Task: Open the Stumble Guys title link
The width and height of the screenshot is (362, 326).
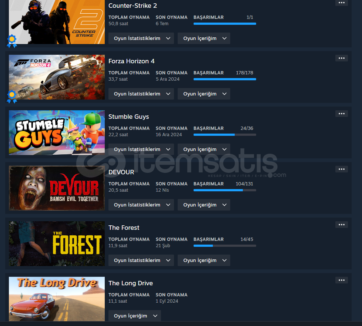Action: 128,117
